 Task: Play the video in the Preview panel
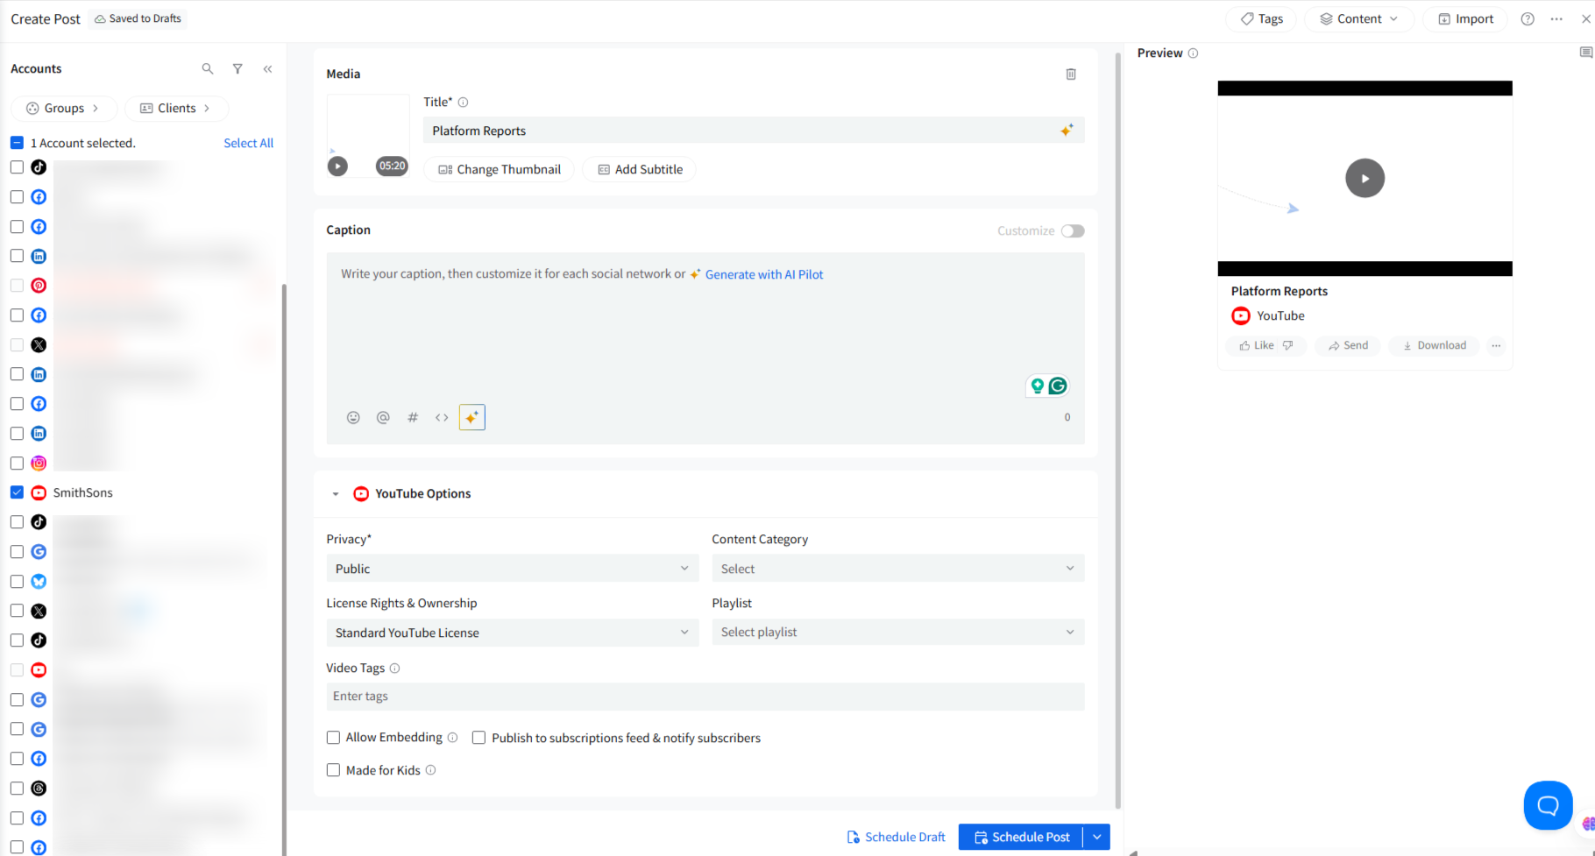(x=1365, y=178)
